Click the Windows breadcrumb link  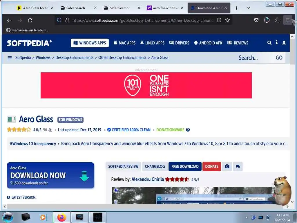pyautogui.click(x=43, y=57)
